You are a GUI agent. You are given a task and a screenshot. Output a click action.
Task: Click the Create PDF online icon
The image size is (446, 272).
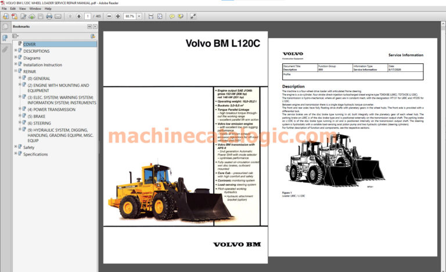pyautogui.click(x=14, y=16)
